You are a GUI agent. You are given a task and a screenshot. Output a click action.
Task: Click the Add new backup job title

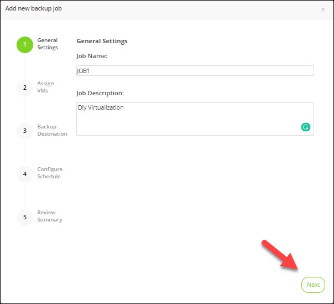(36, 9)
